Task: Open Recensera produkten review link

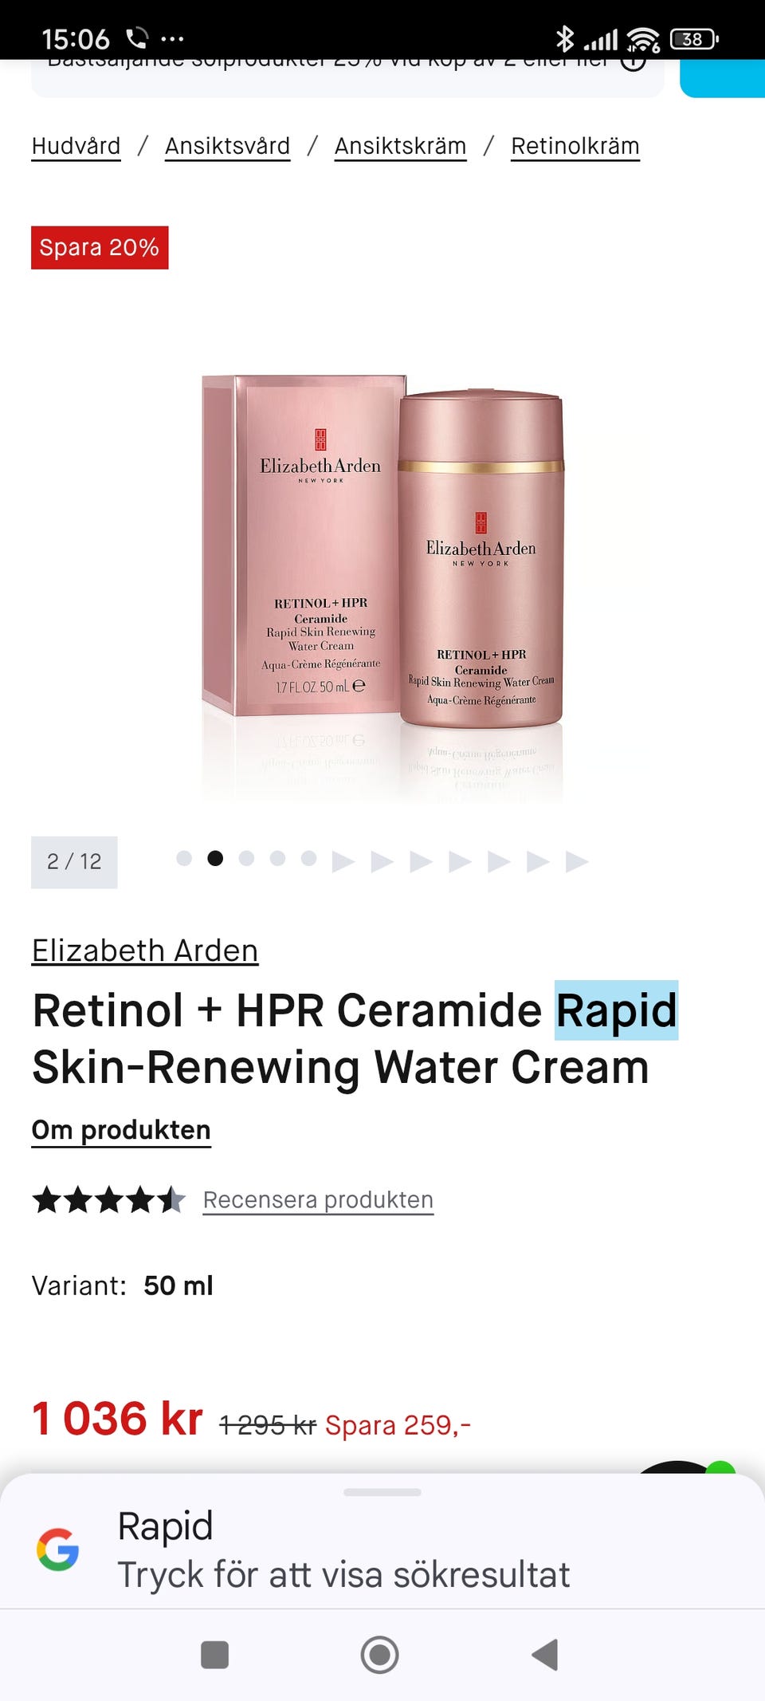Action: (x=318, y=1200)
